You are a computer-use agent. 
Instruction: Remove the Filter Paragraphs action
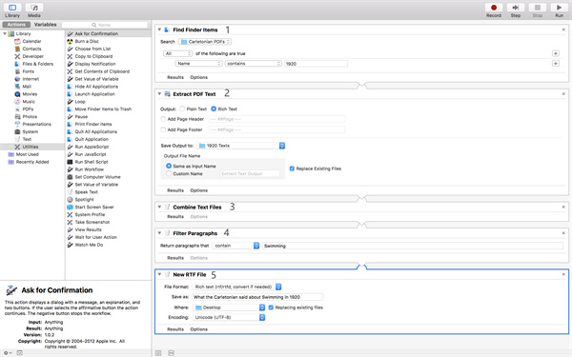click(x=563, y=233)
